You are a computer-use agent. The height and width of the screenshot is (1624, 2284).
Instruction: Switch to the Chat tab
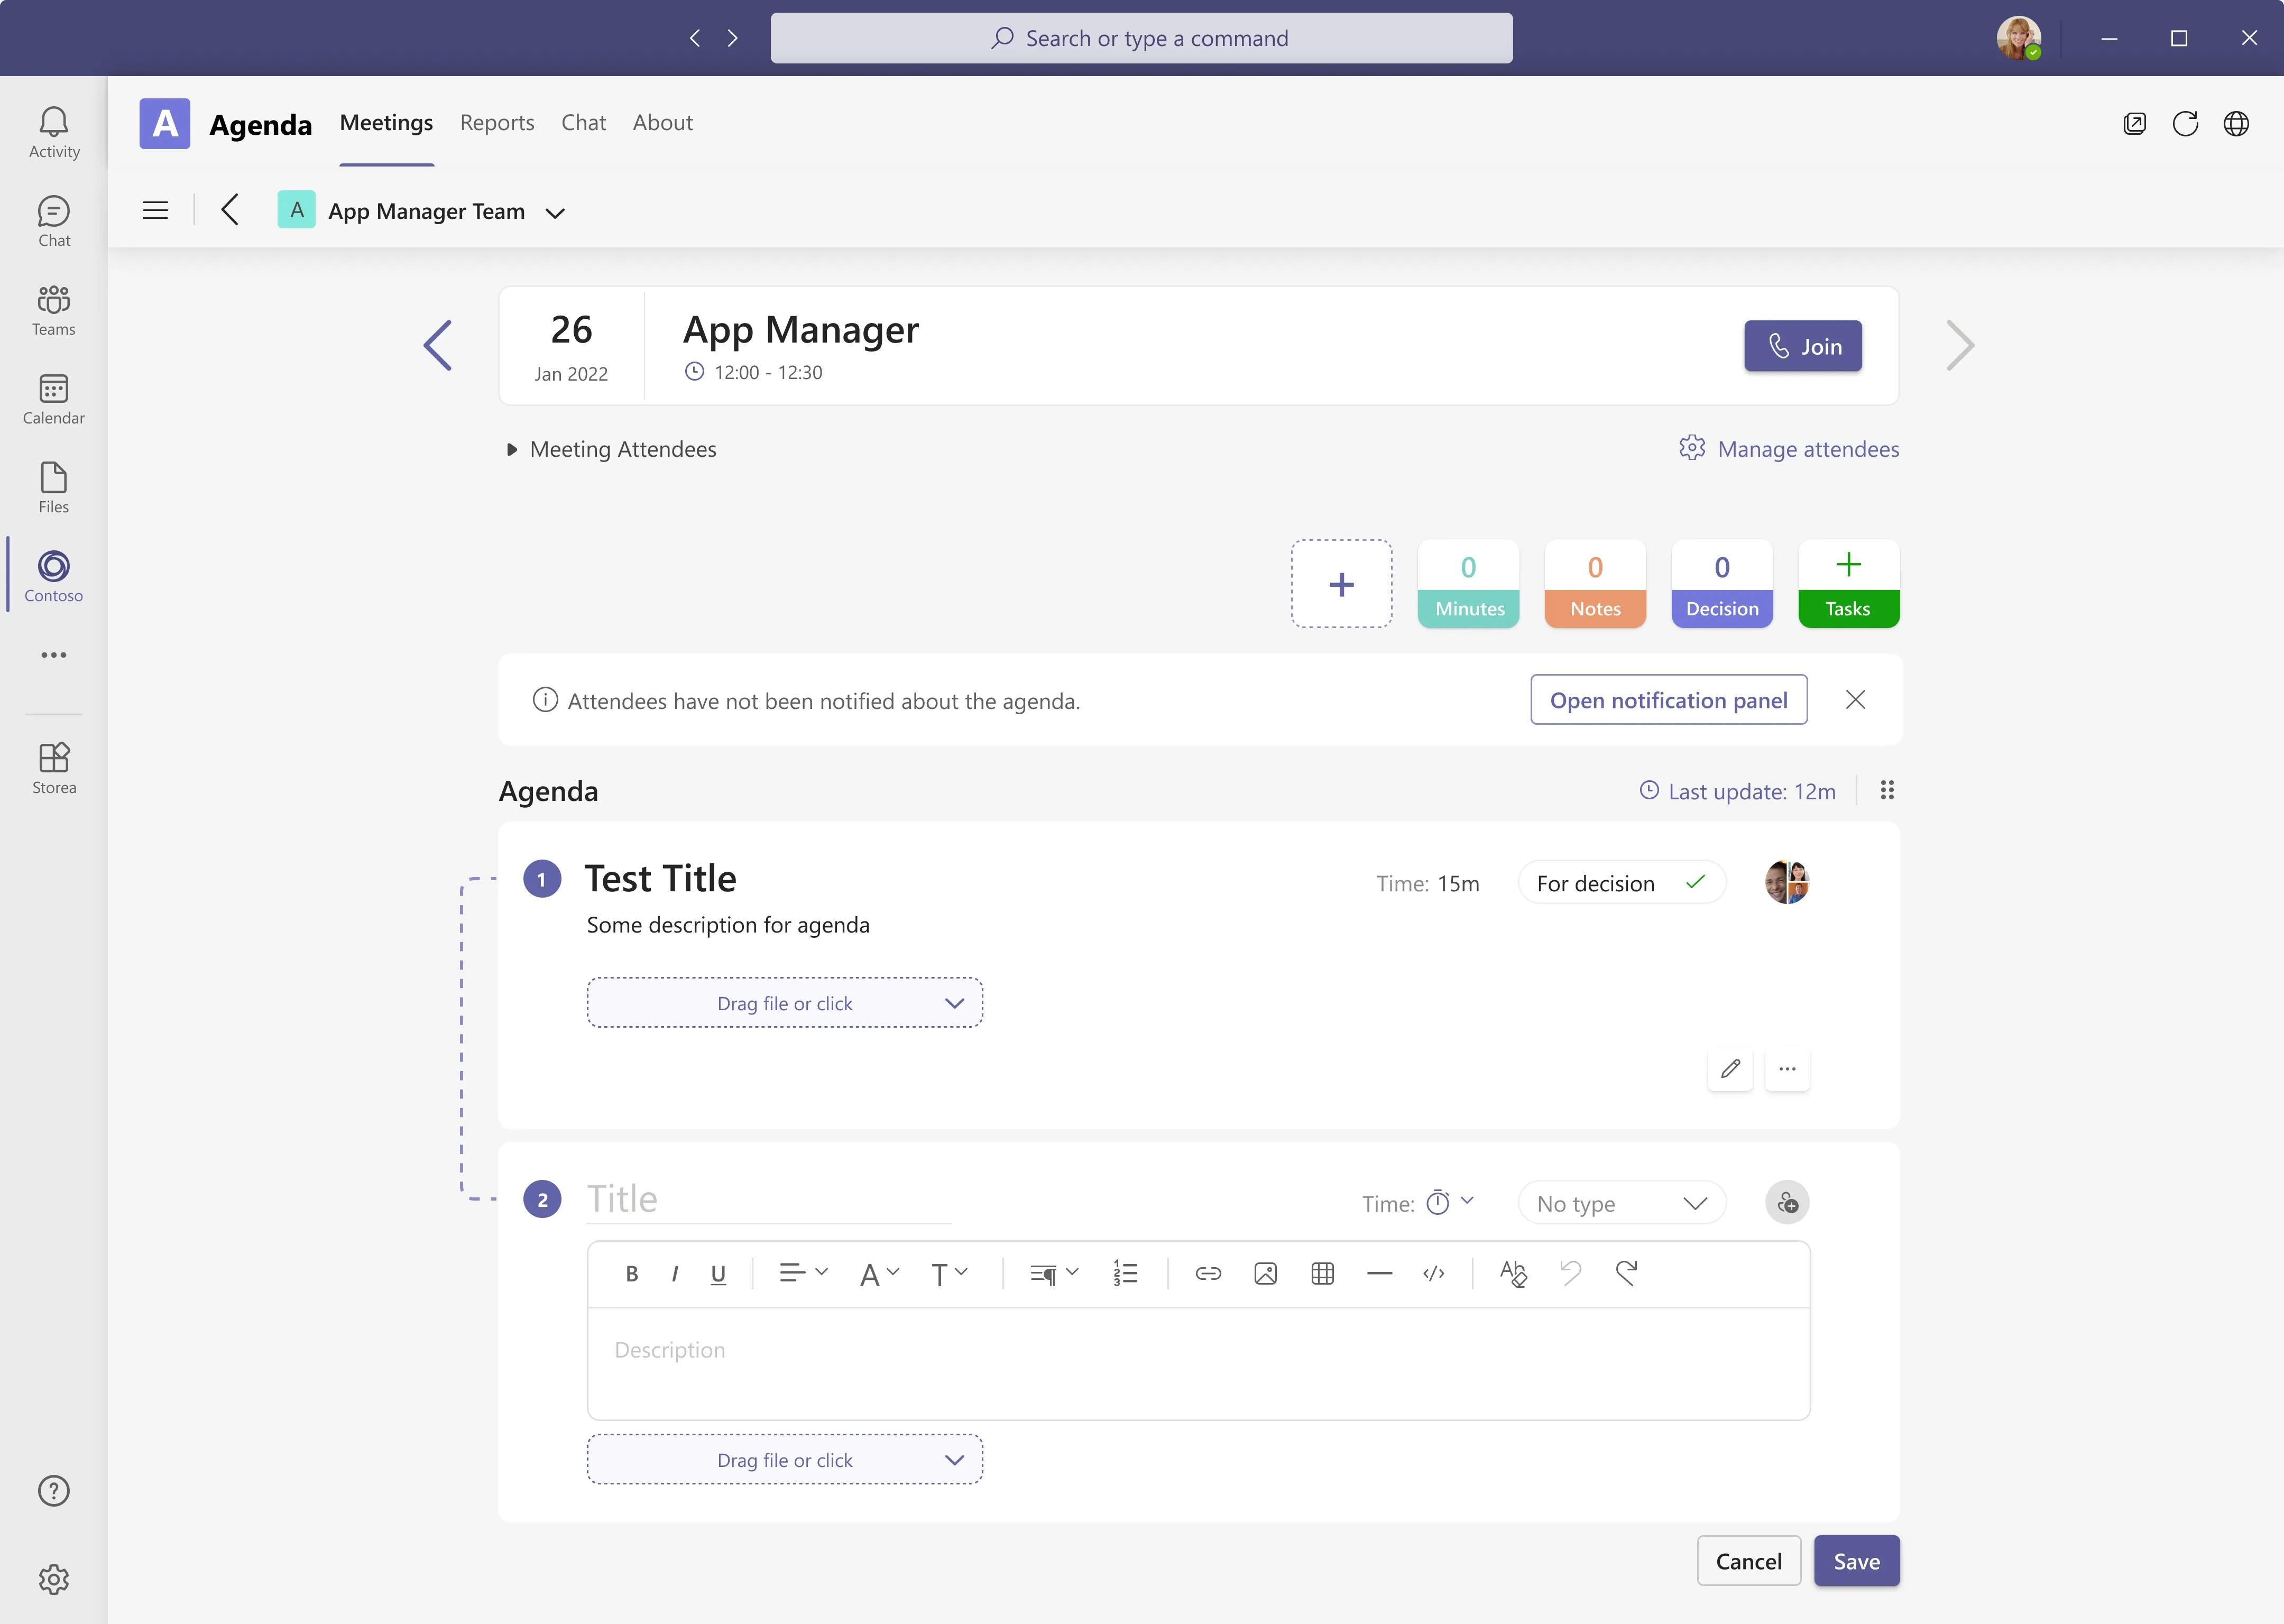584,123
